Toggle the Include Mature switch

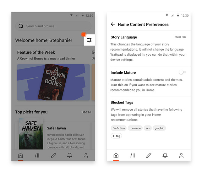tap(182, 72)
